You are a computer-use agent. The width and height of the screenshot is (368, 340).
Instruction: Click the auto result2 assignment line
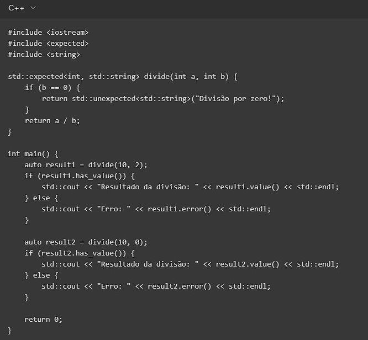click(x=86, y=242)
